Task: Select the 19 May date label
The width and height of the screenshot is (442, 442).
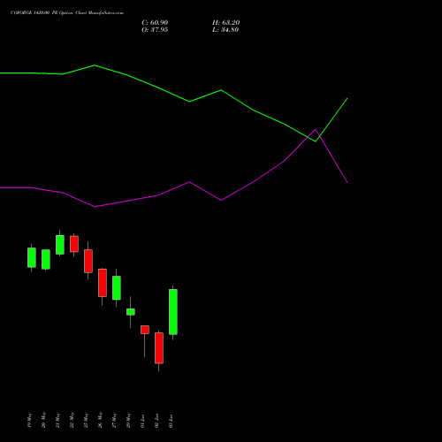Action: point(29,420)
